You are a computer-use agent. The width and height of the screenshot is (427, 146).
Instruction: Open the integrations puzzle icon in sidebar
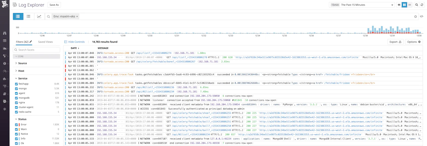click(5, 79)
